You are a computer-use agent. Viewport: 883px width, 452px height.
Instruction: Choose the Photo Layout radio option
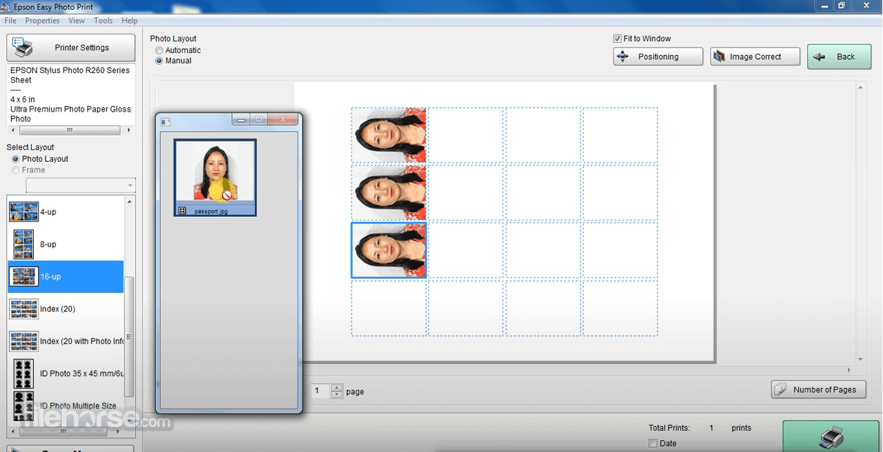coord(16,159)
